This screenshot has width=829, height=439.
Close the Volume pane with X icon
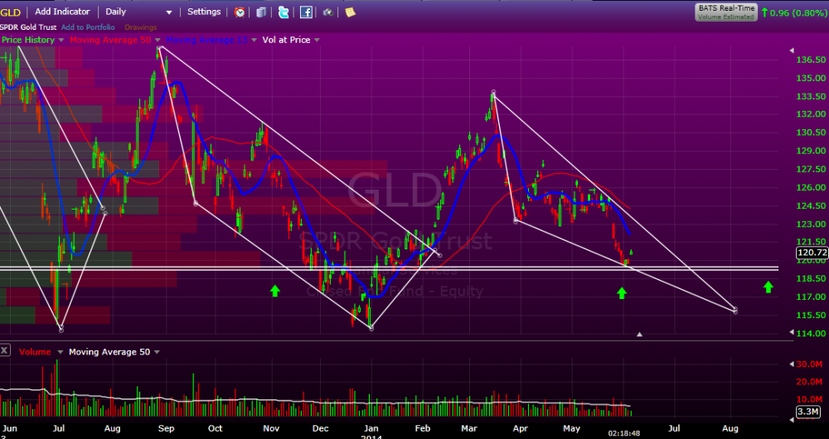6,352
